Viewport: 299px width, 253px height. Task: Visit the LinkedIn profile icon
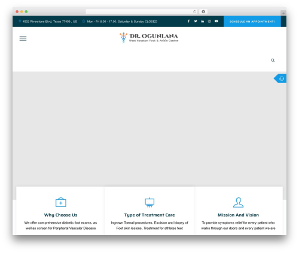click(x=202, y=21)
